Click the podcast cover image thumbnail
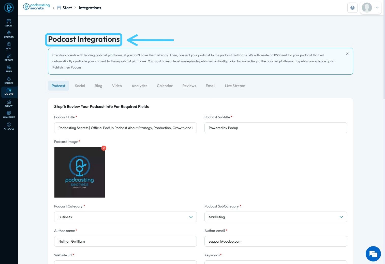The image size is (385, 264). (x=80, y=172)
